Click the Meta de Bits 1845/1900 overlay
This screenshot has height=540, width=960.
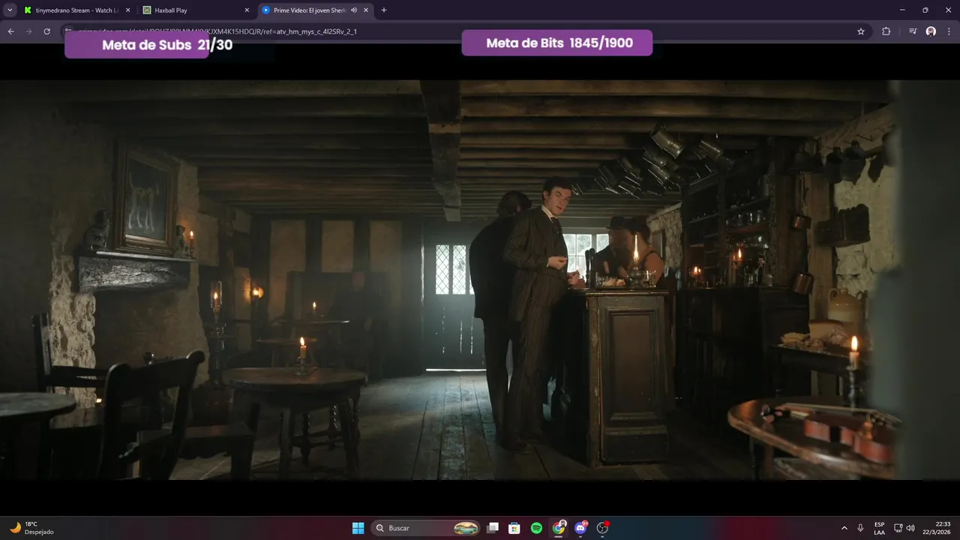pyautogui.click(x=557, y=43)
